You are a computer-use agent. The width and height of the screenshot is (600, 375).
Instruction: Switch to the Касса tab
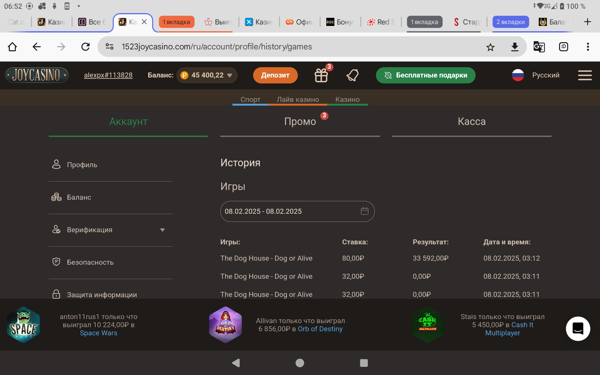(x=471, y=122)
